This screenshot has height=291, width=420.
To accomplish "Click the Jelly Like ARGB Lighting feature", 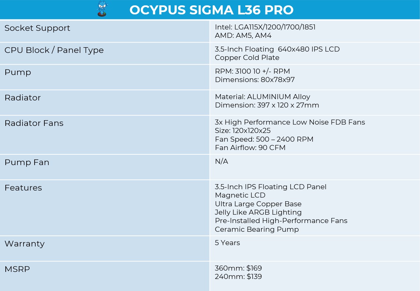I will pos(258,213).
